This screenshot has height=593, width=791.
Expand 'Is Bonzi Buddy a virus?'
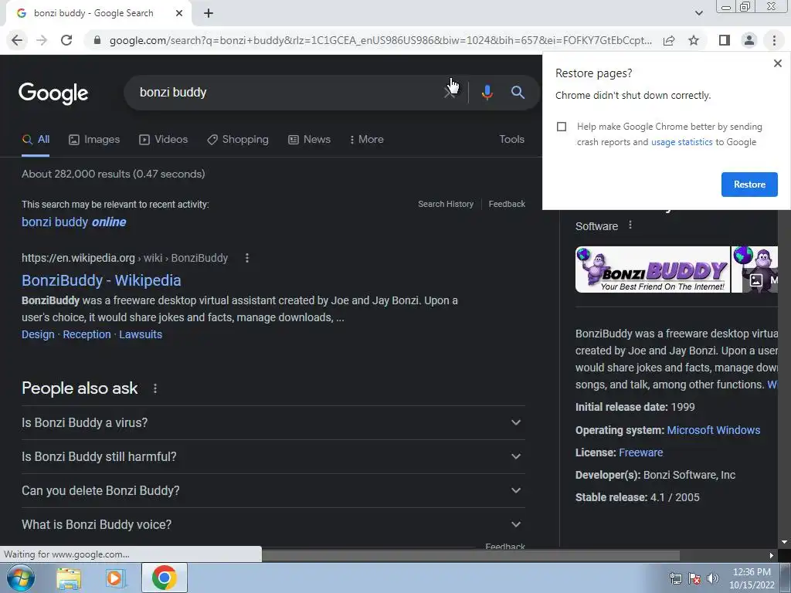pyautogui.click(x=273, y=422)
